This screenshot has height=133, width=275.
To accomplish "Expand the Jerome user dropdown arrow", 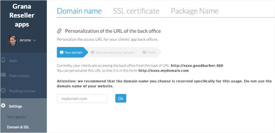I will click(x=34, y=40).
